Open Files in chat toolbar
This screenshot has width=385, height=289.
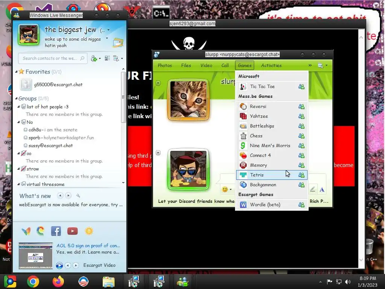click(x=186, y=65)
